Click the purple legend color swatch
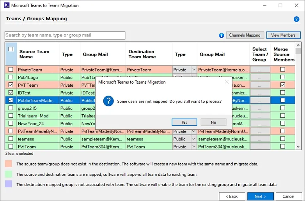Screen dimensions: 305x201 (9, 184)
